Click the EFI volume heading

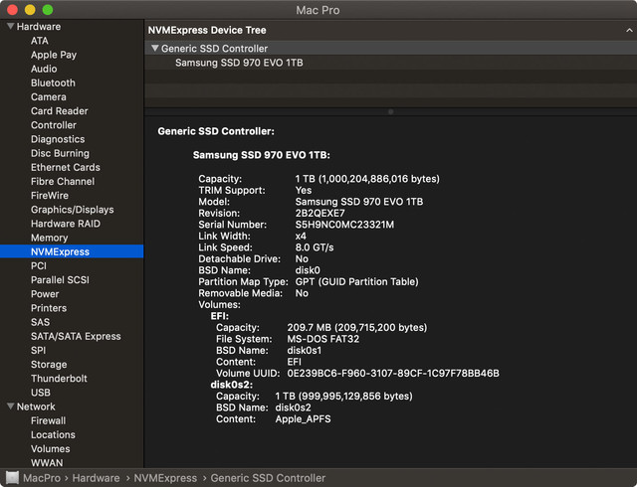[x=219, y=316]
